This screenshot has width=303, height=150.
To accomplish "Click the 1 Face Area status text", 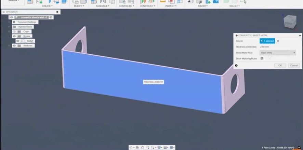I will coord(278,148).
